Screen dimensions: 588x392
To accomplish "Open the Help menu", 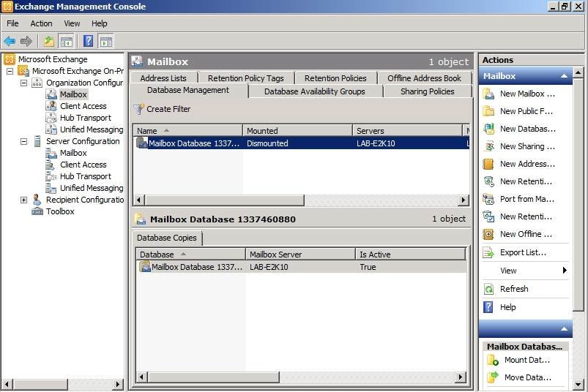I will click(100, 23).
